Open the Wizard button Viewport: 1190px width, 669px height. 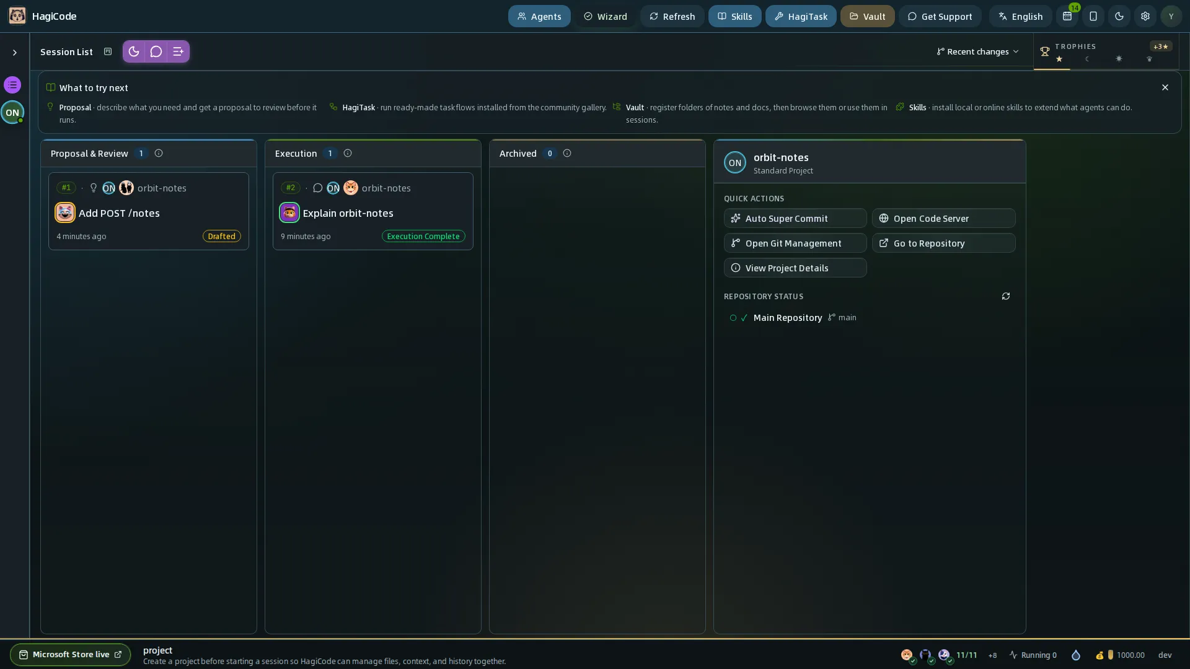(x=606, y=16)
